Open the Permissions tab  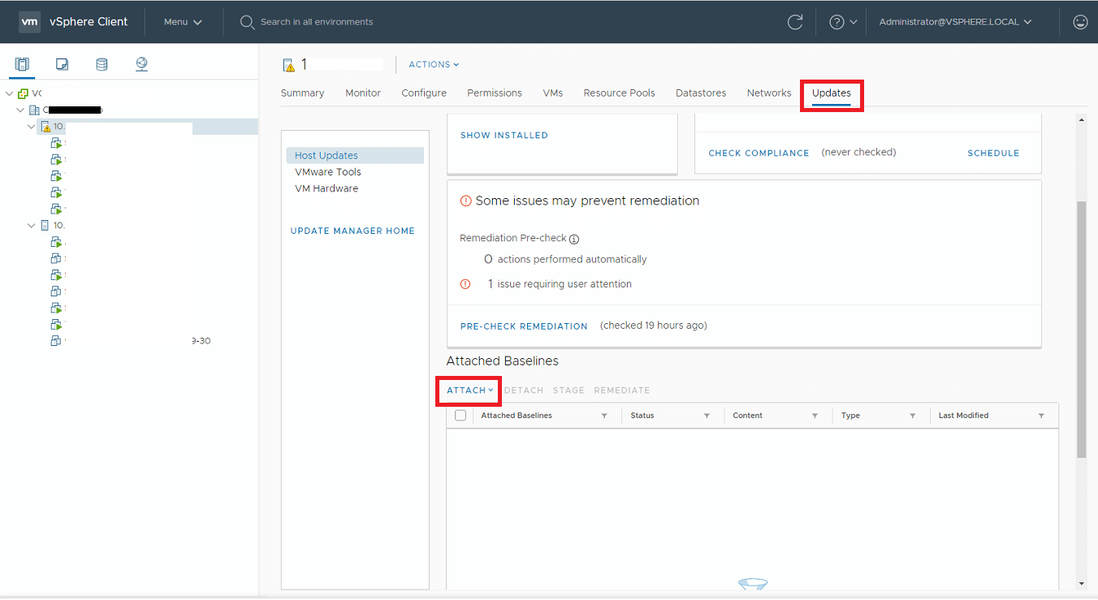tap(495, 93)
